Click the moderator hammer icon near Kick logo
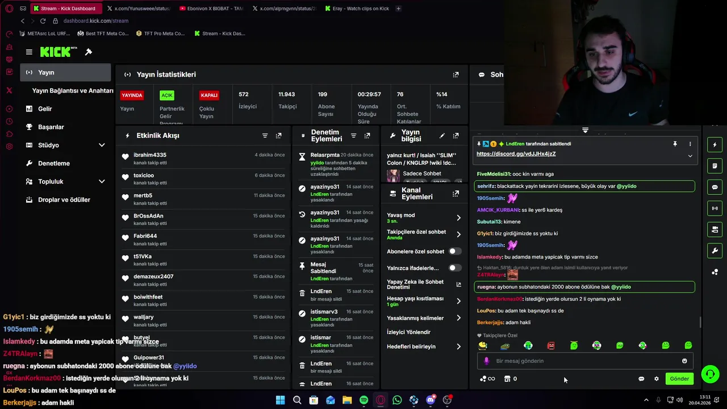 tap(89, 52)
